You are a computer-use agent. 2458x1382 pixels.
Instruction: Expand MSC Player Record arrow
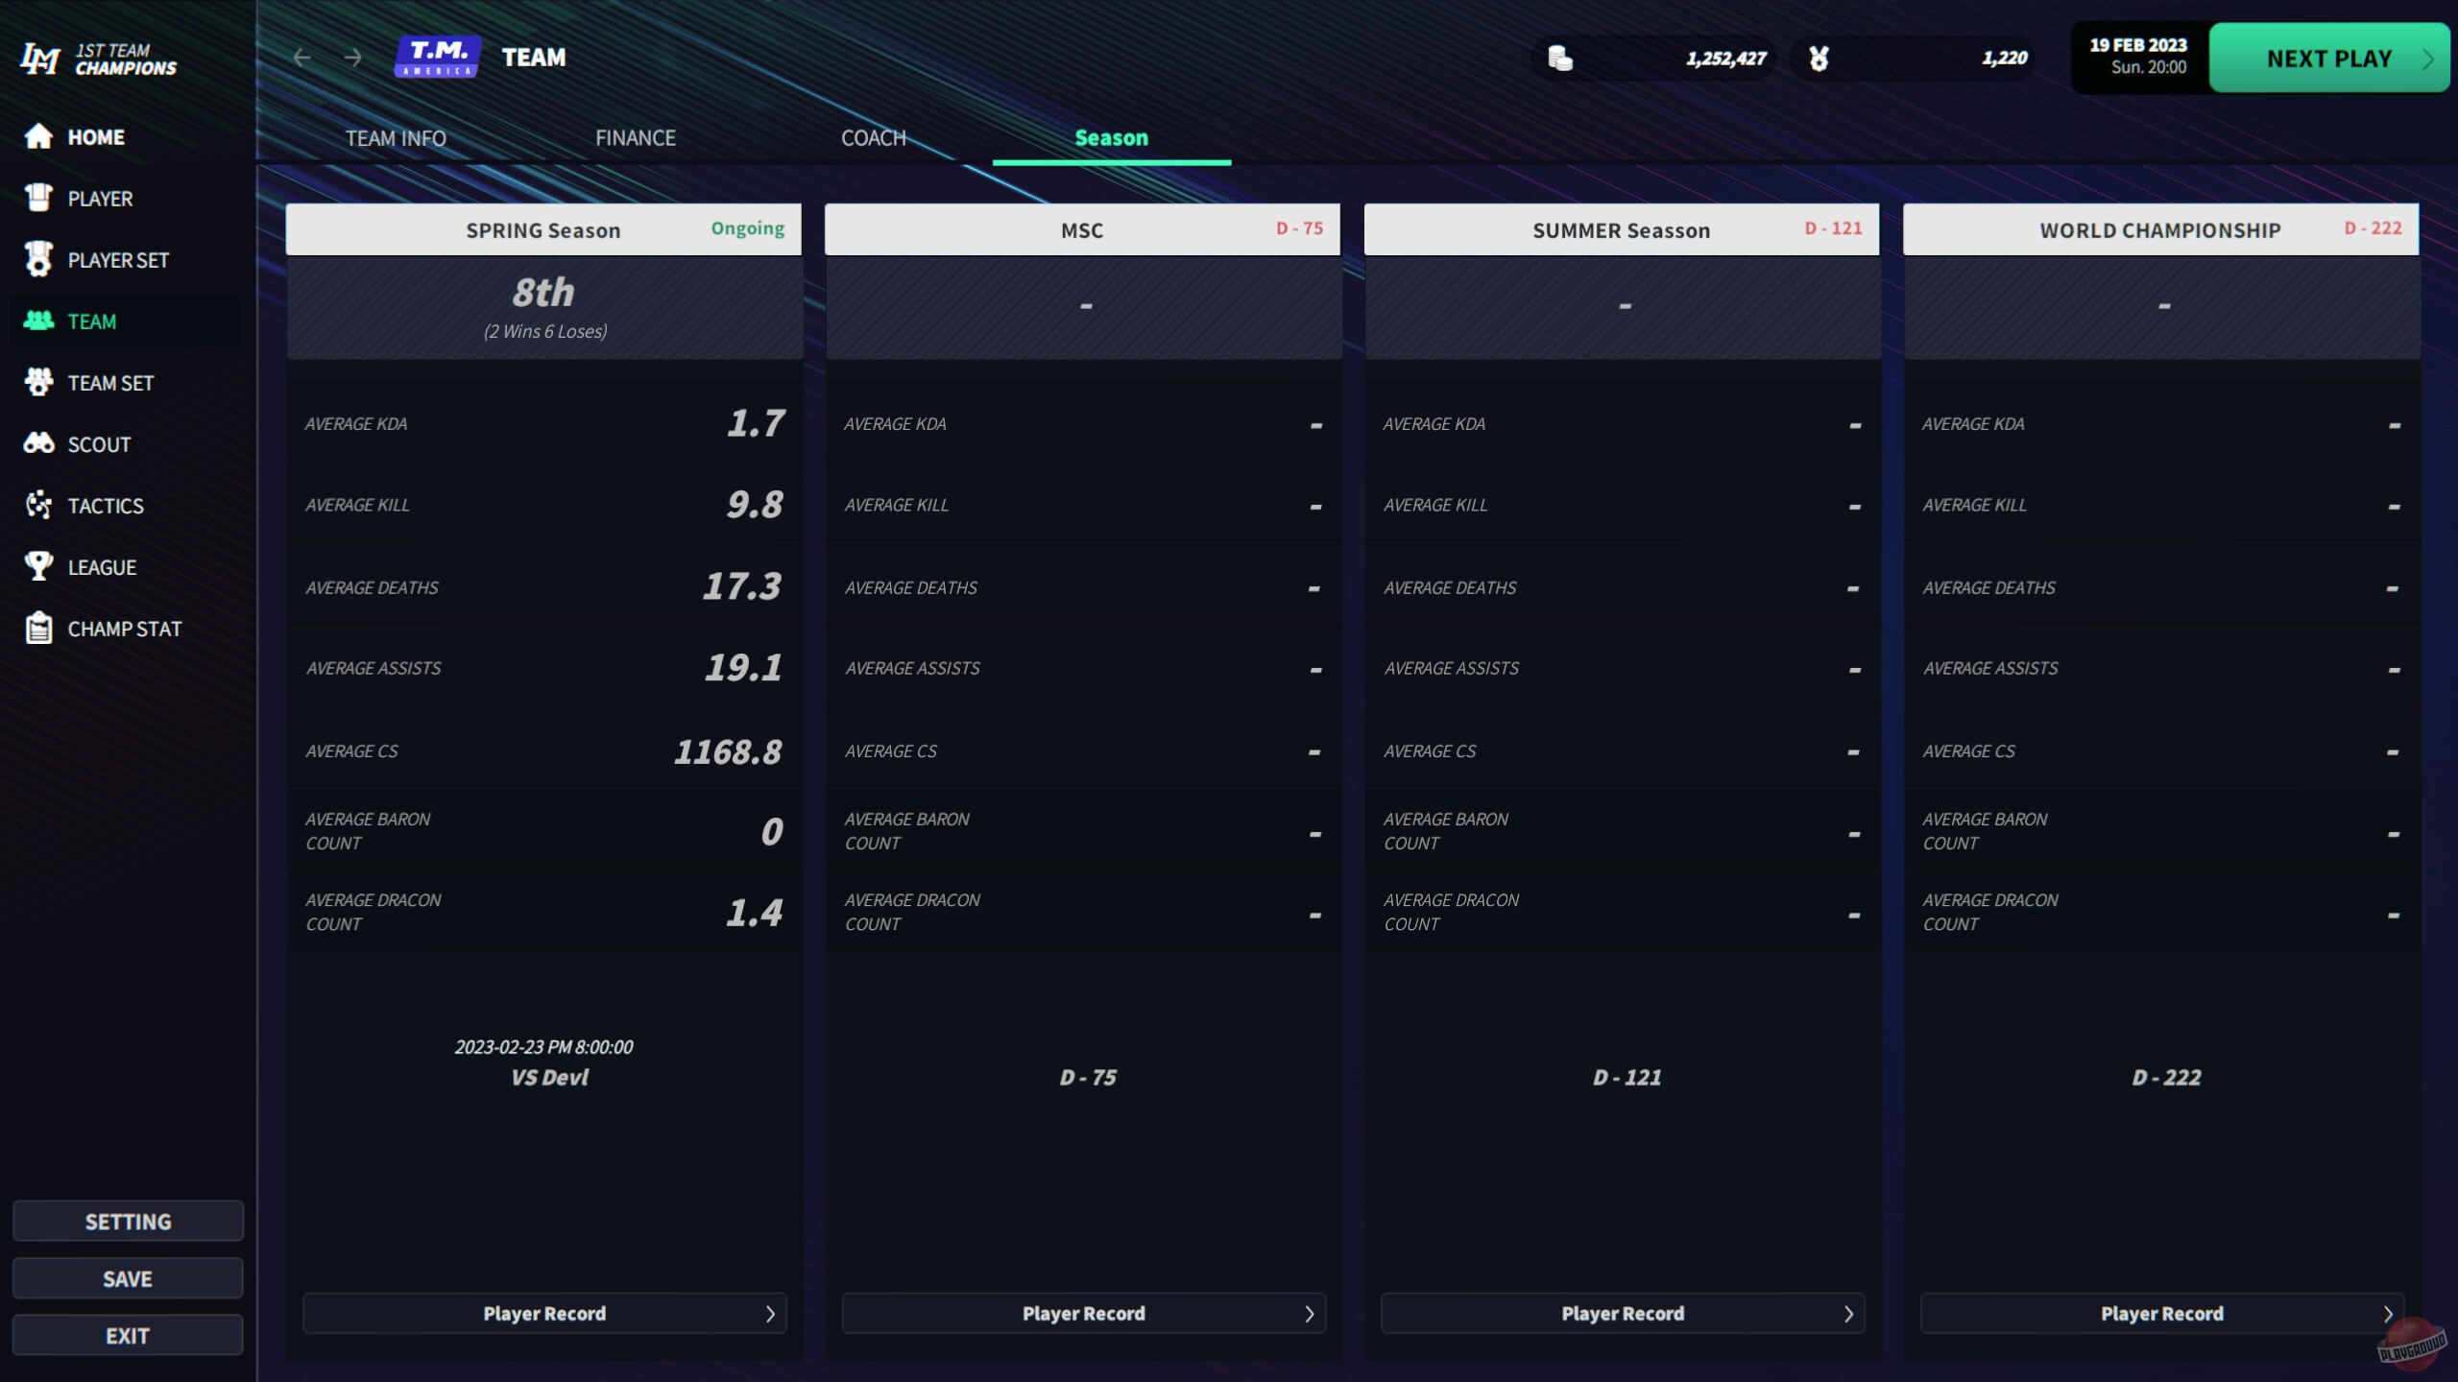[1309, 1314]
